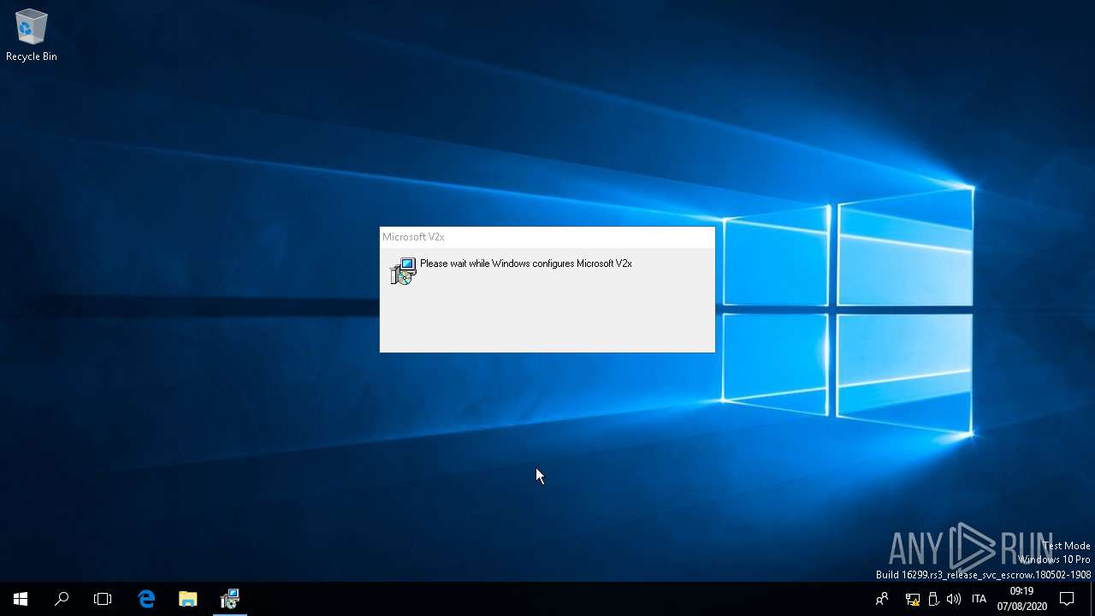Screen dimensions: 1095x616
Task: Click the Recycle Bin label text
Action: click(x=32, y=56)
